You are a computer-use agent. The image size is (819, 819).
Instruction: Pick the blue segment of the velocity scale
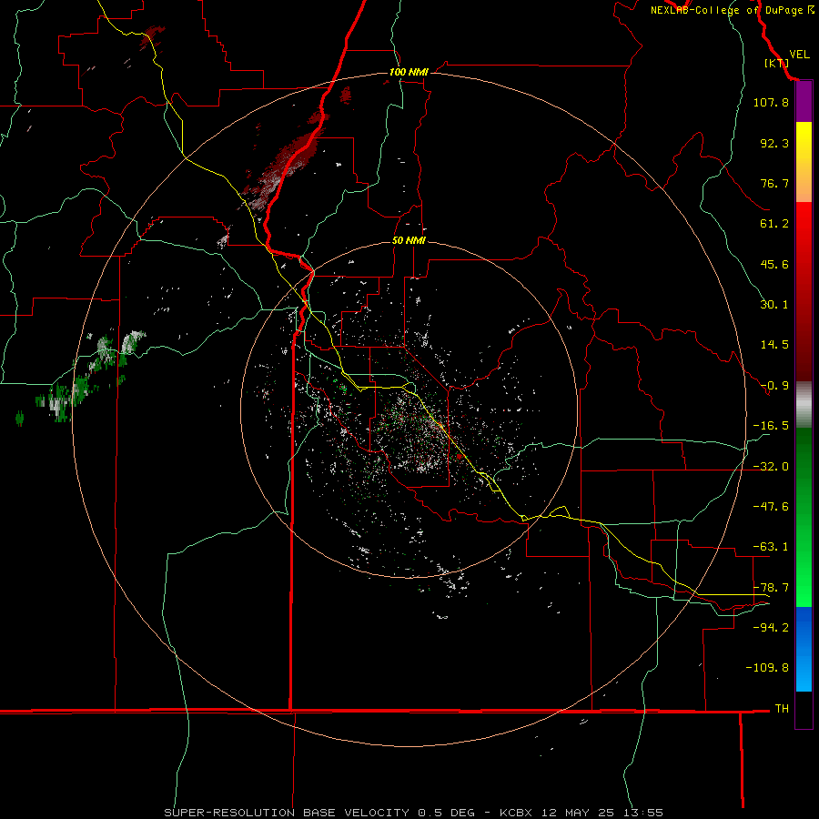[804, 649]
